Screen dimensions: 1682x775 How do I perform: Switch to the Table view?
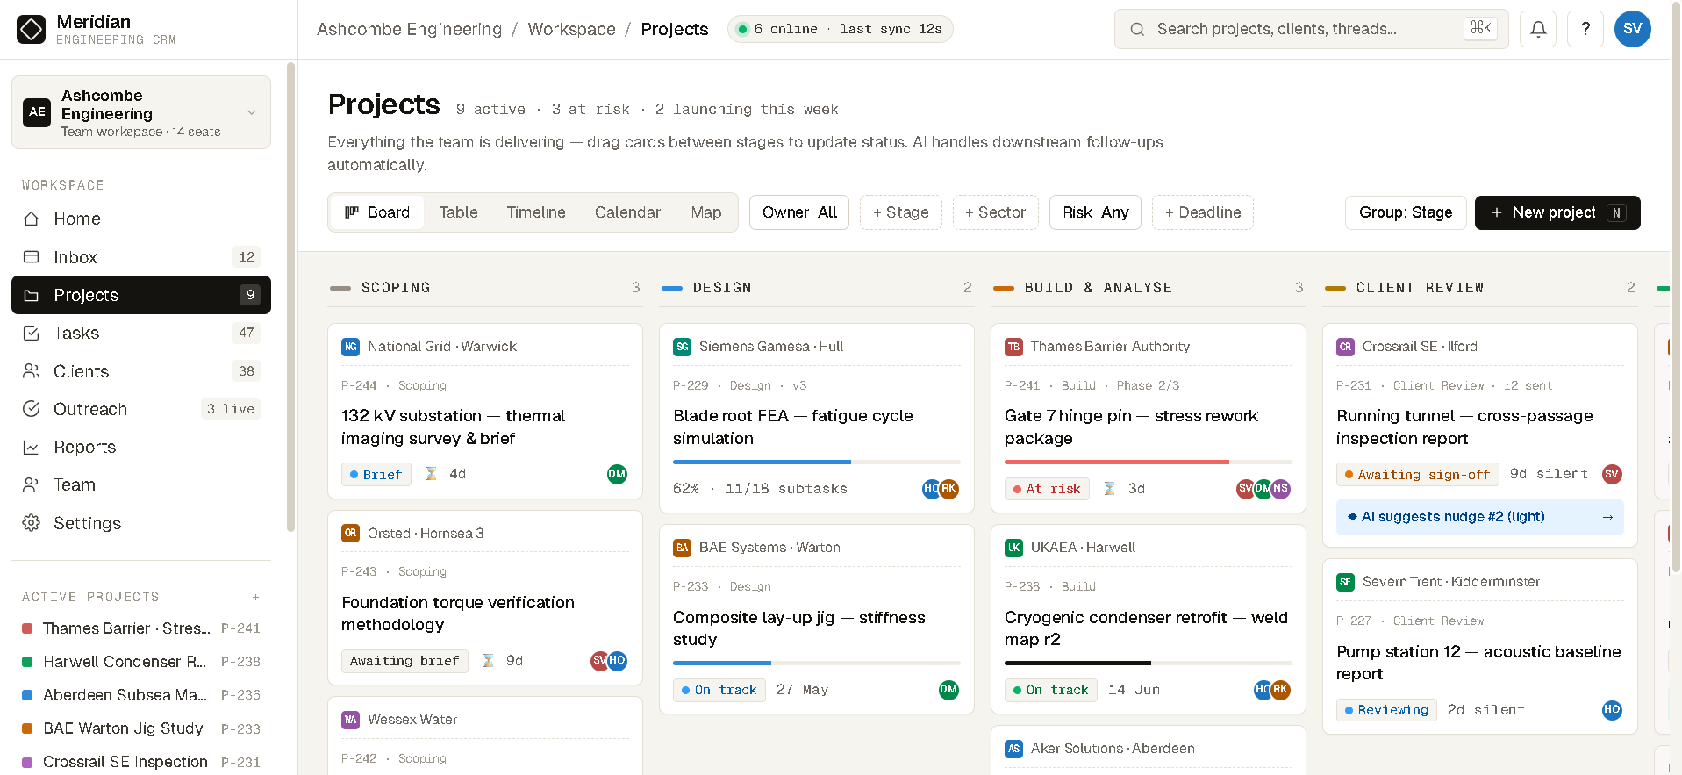pyautogui.click(x=459, y=212)
